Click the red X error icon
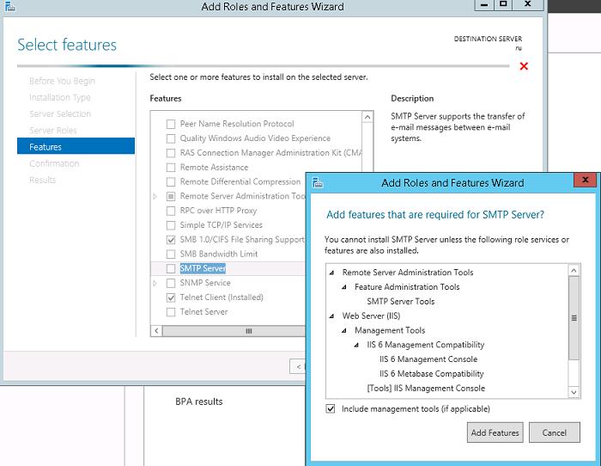 pos(524,66)
